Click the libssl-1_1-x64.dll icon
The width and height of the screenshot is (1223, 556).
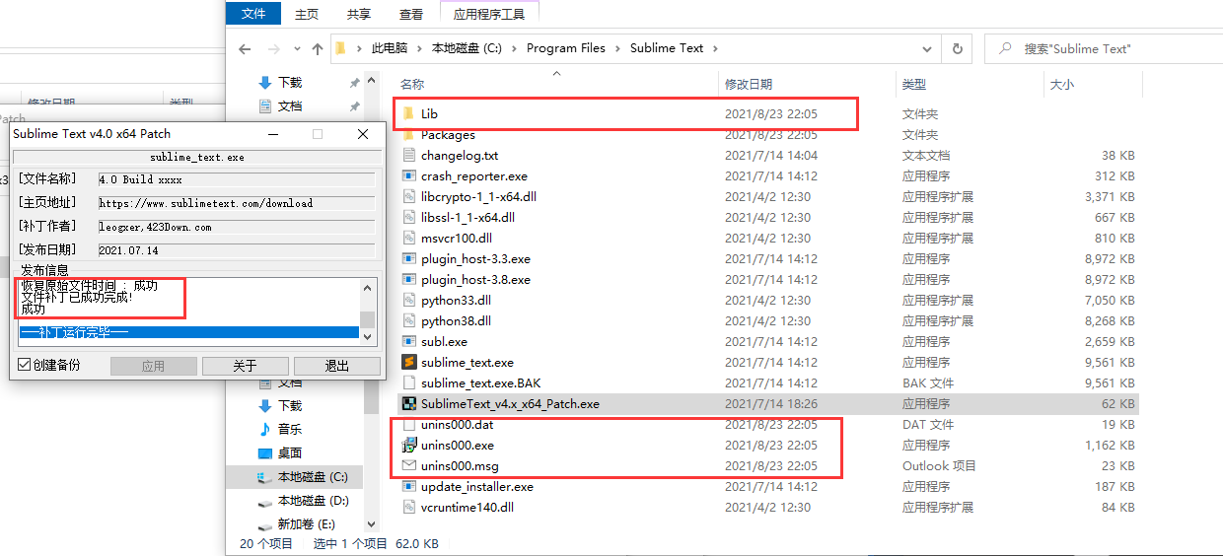(409, 218)
